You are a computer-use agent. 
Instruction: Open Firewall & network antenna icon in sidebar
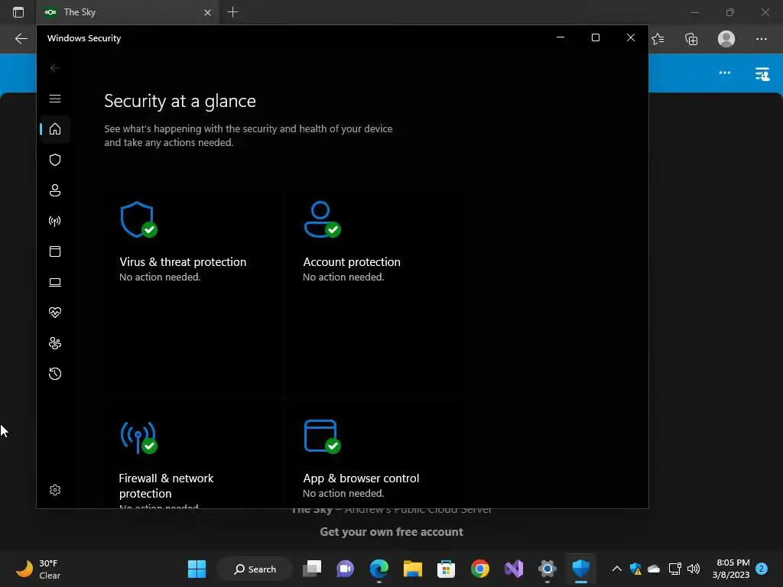(55, 221)
